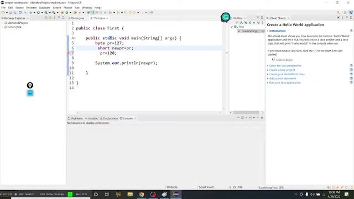Viewport: 354px width, 199px height.
Task: Click the lightbulb icon in left panel
Action: pyautogui.click(x=30, y=85)
